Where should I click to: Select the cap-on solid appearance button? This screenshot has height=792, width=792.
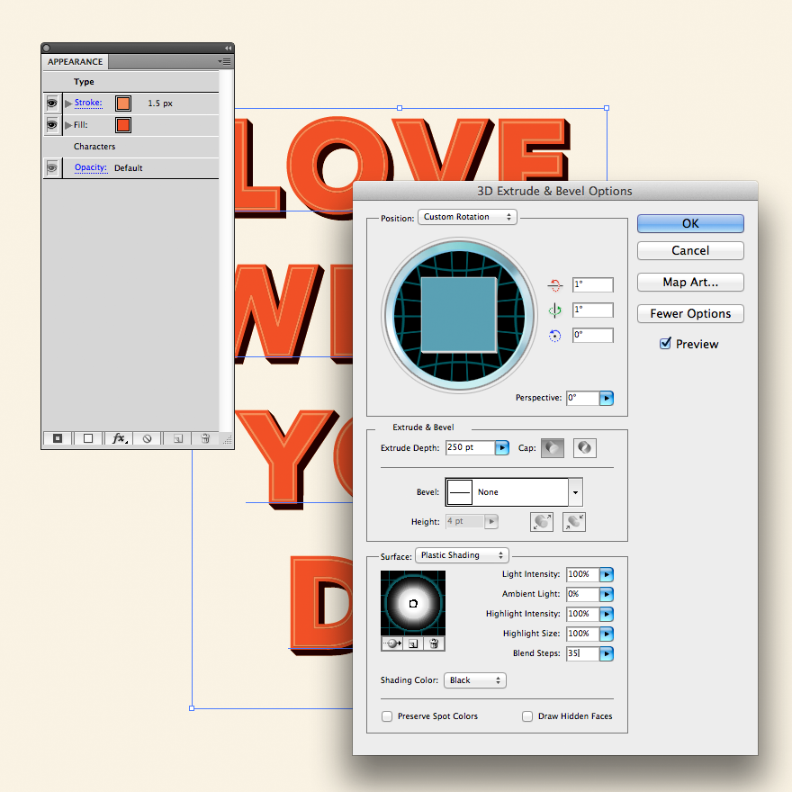click(552, 448)
